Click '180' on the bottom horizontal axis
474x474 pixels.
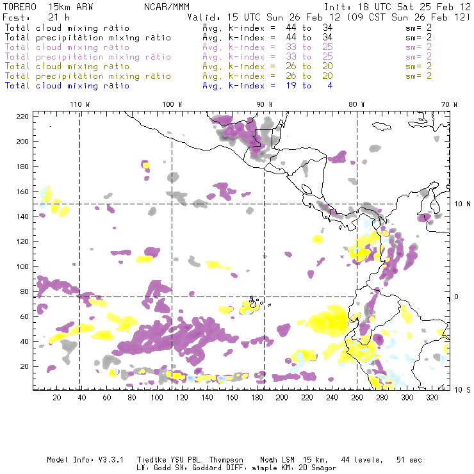coord(257,398)
